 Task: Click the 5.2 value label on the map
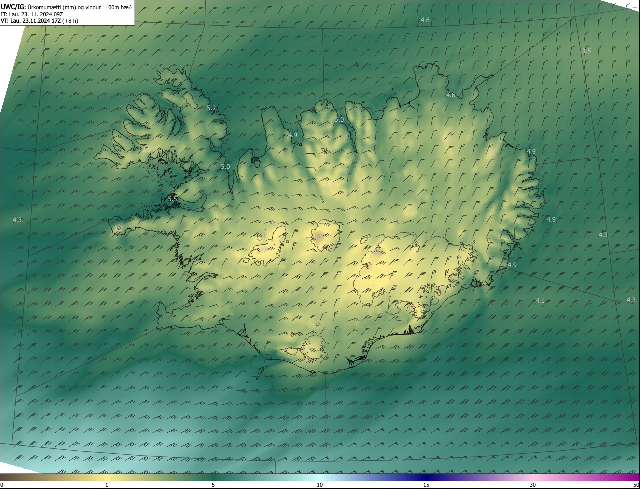tap(211, 108)
